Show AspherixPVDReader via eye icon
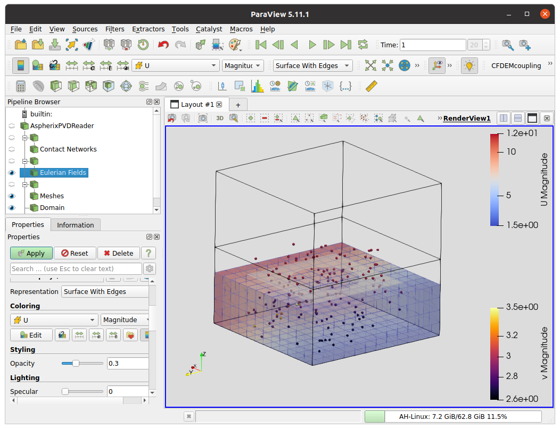Image resolution: width=560 pixels, height=429 pixels. (12, 126)
